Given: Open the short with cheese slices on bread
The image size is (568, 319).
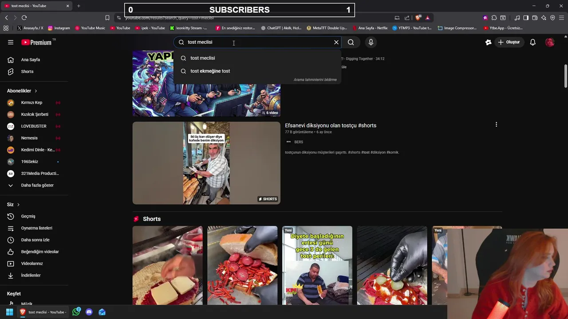Looking at the screenshot, I should 167,265.
